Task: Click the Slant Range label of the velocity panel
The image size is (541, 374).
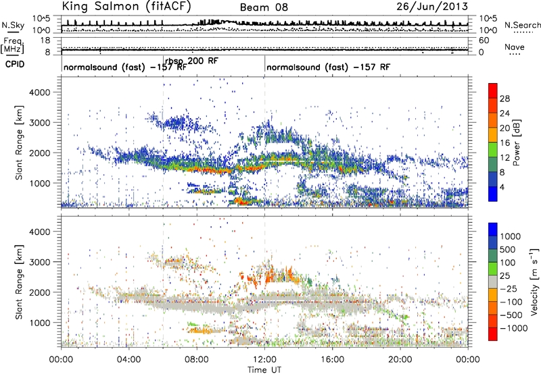Action: tap(19, 282)
